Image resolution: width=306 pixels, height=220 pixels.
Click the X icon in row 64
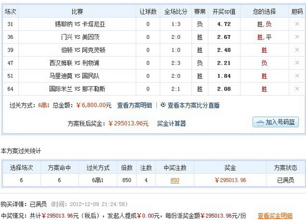point(297,89)
